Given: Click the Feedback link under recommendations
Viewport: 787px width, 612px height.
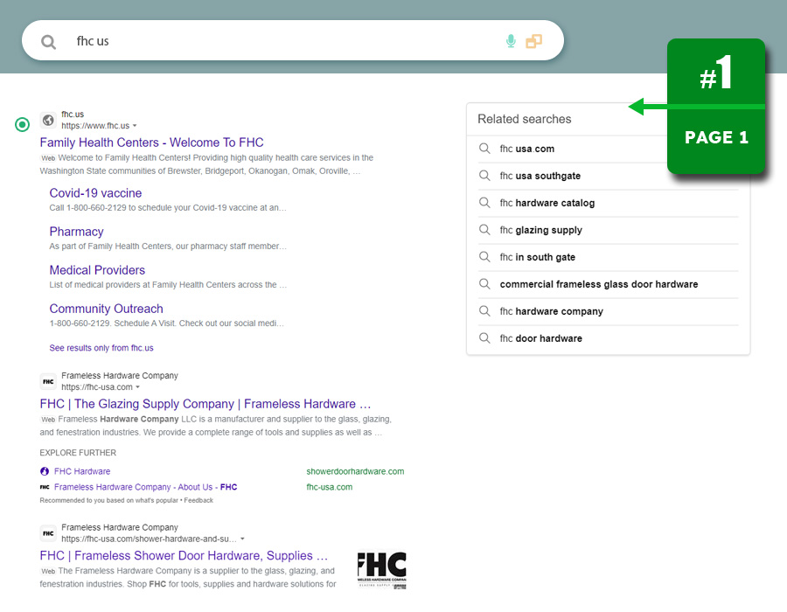Looking at the screenshot, I should click(x=198, y=500).
